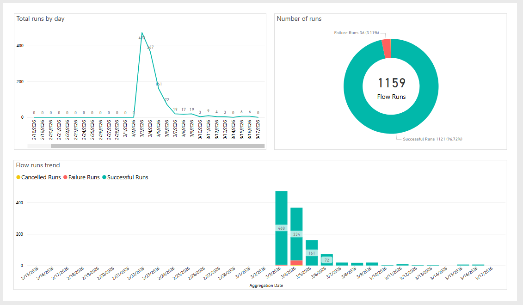Click the Failure Runs red legend dot

(65, 177)
